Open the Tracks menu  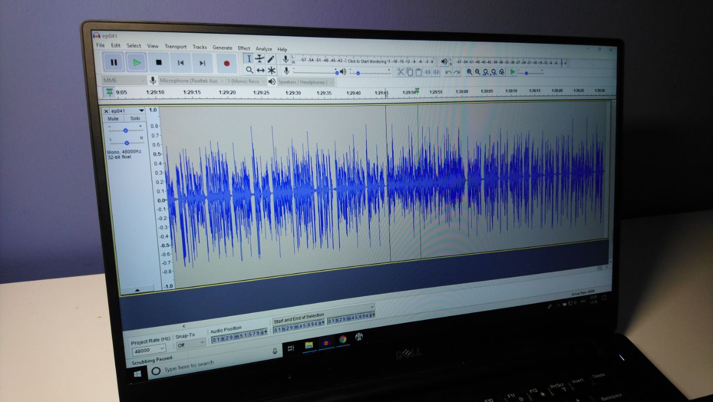pos(199,47)
